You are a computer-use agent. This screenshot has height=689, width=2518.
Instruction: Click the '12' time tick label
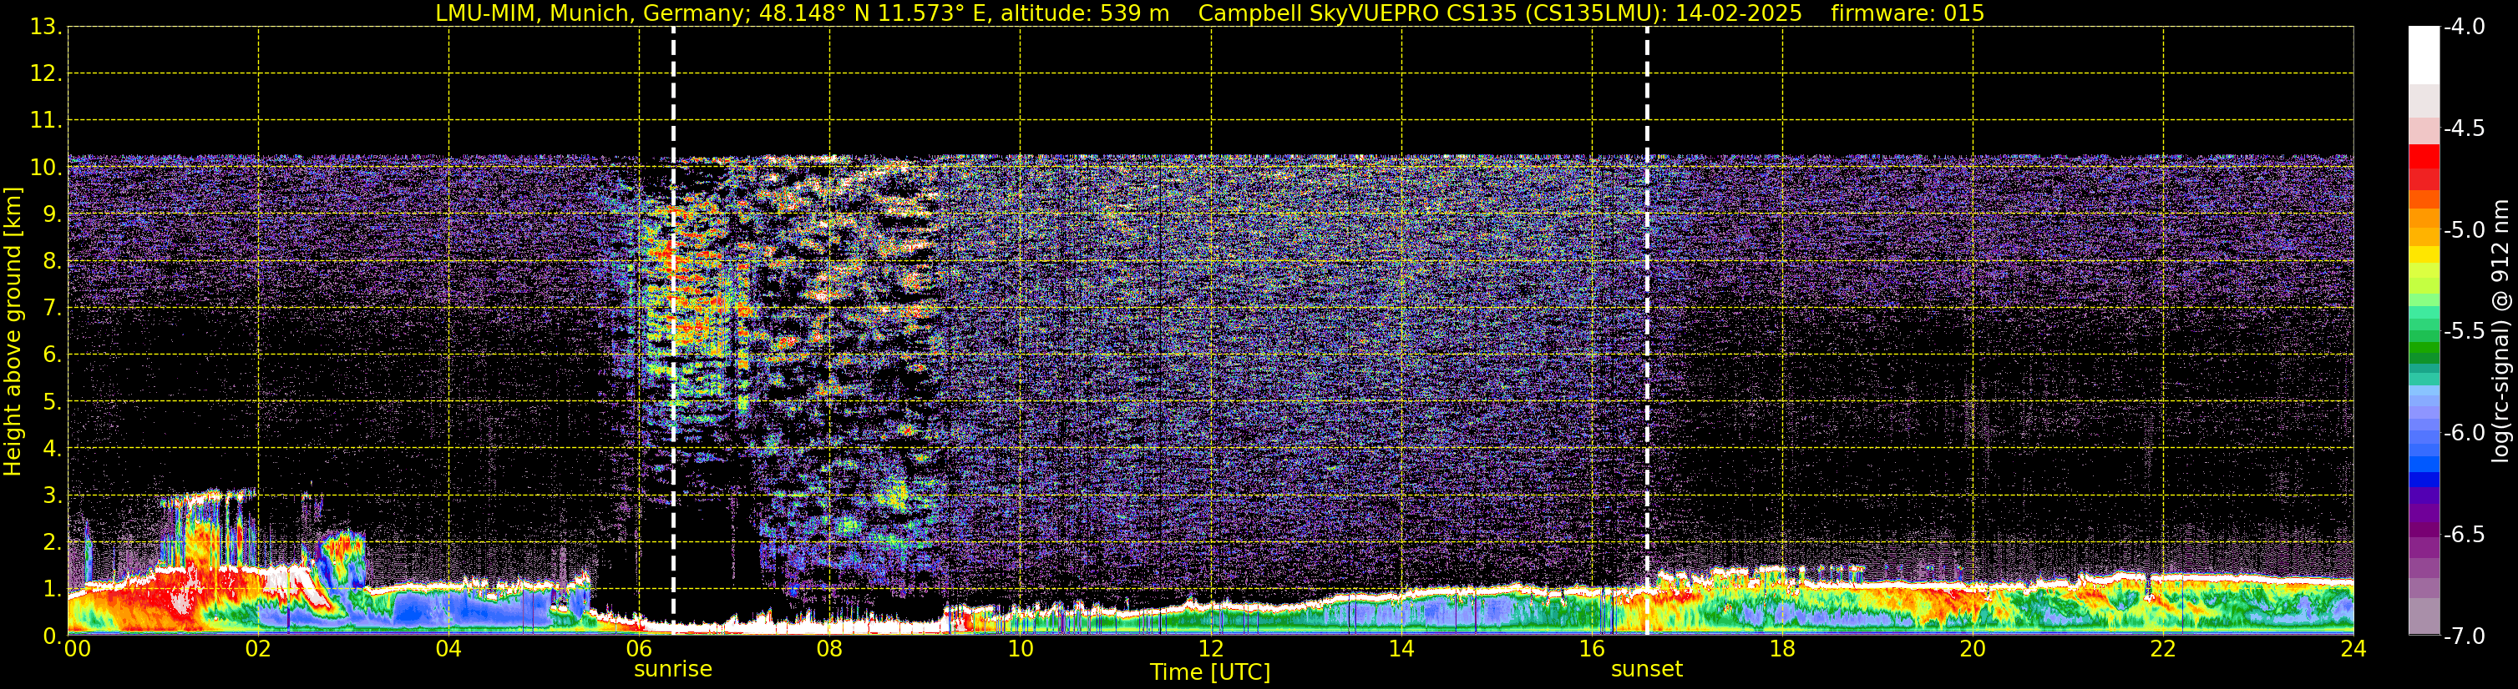point(1211,649)
